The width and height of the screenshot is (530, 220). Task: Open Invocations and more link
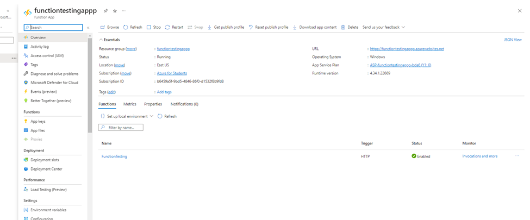(479, 156)
